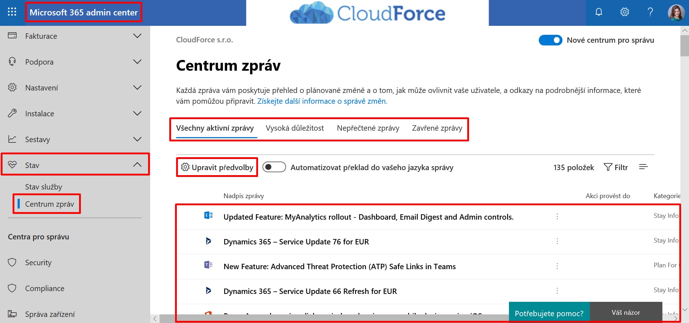
Task: Click Teams icon of ATP Safe Links message
Action: tap(208, 265)
